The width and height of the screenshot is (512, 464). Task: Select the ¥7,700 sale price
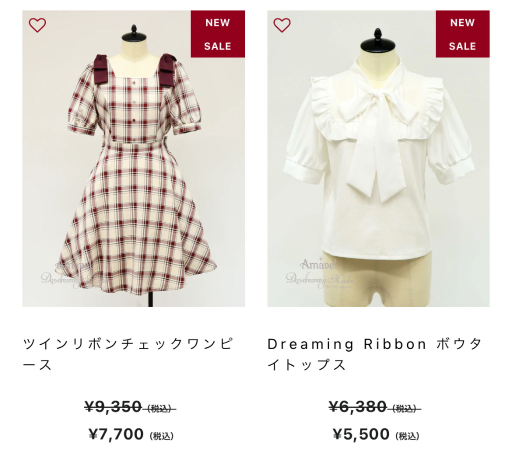click(116, 434)
